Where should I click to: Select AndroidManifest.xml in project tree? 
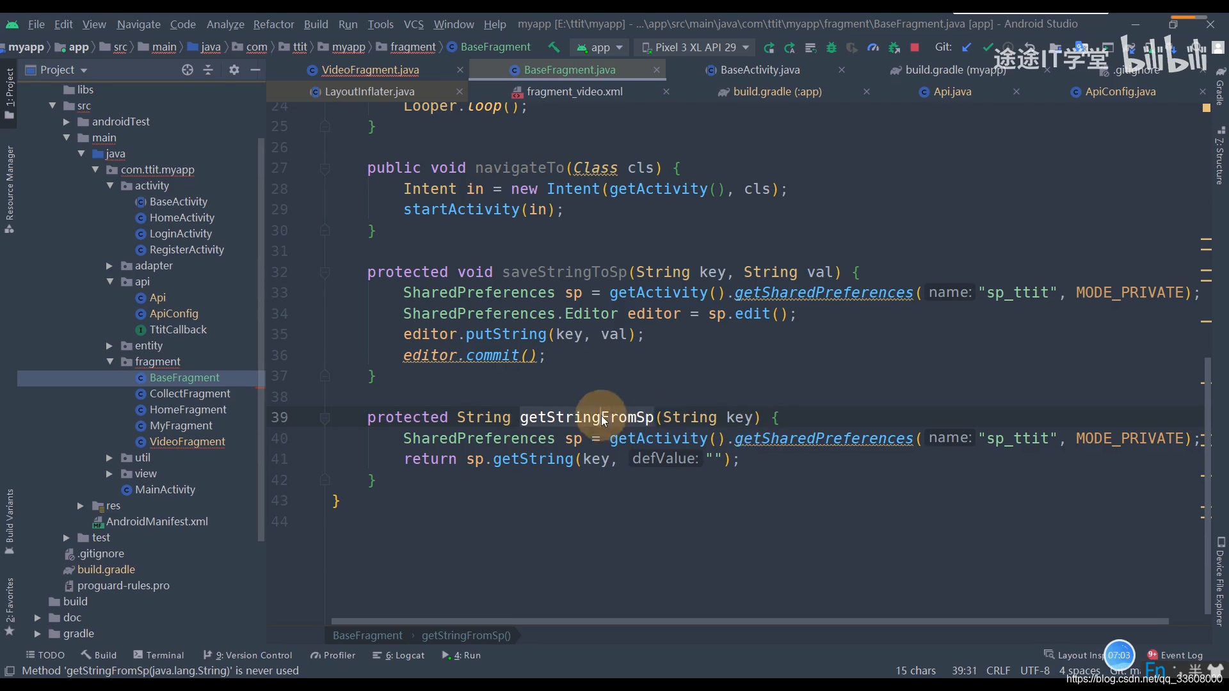point(157,521)
